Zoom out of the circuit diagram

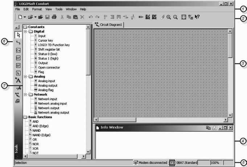tap(175, 17)
